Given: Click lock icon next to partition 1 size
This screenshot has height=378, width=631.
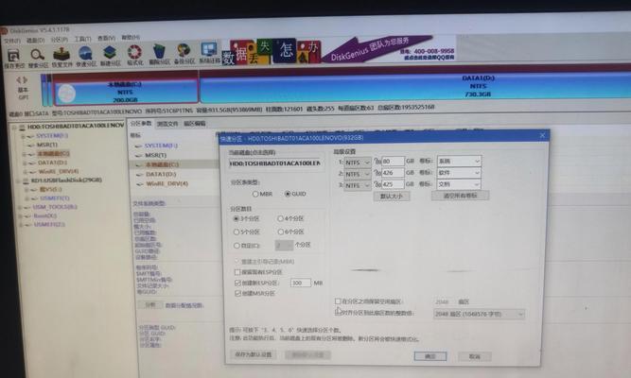Looking at the screenshot, I should click(x=377, y=162).
